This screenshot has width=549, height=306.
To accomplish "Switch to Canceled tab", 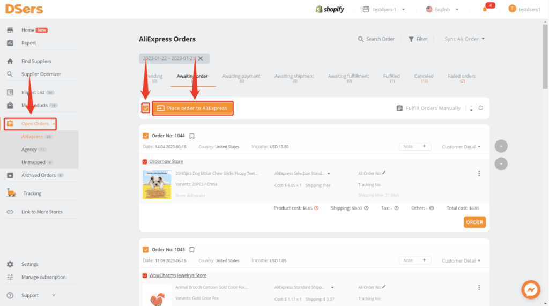I will [424, 78].
